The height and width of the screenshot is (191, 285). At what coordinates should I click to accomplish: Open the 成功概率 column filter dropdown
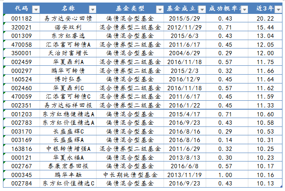pyautogui.click(x=244, y=9)
